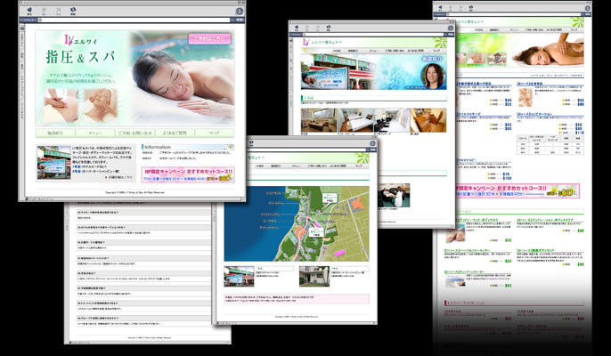This screenshot has width=611, height=356.
Task: Click LY logo in facility window header
Action: [305, 43]
